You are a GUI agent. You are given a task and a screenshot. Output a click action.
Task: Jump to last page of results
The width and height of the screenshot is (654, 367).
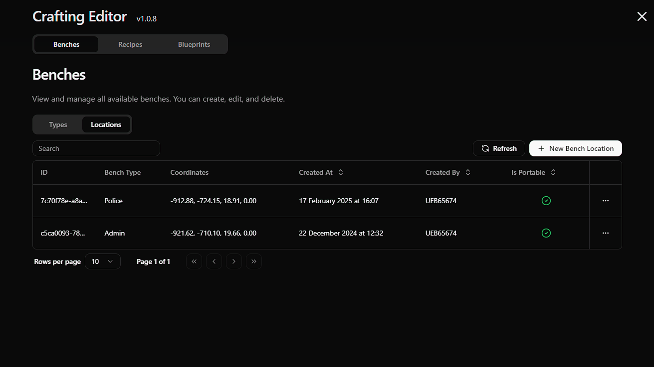pos(254,261)
